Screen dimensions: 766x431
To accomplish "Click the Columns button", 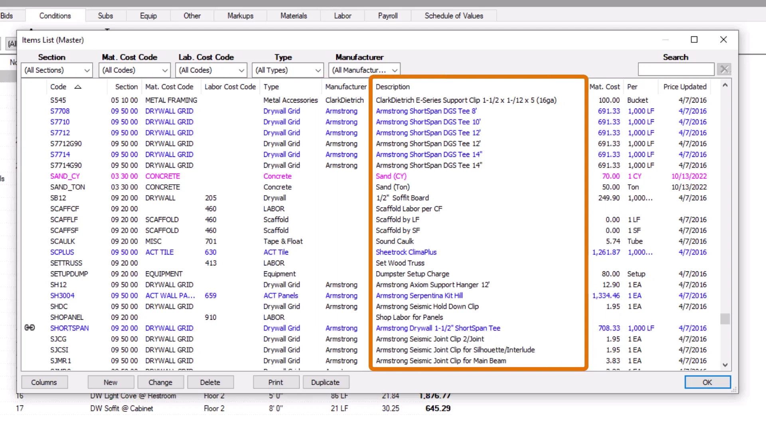I will (x=44, y=382).
